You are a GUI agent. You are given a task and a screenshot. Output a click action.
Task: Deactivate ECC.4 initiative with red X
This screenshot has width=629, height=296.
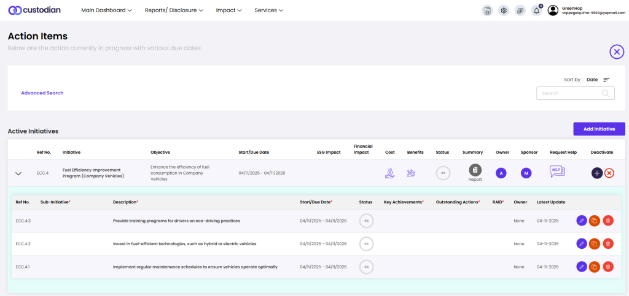(x=609, y=173)
